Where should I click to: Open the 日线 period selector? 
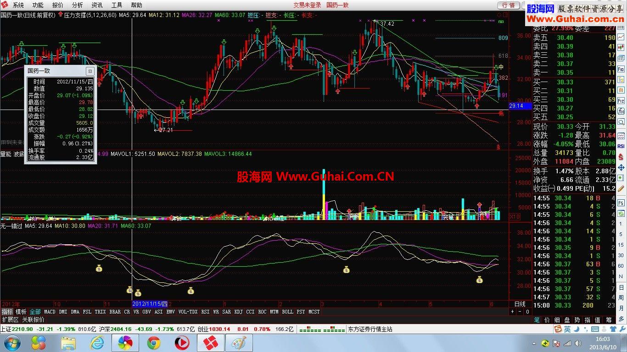(519, 304)
